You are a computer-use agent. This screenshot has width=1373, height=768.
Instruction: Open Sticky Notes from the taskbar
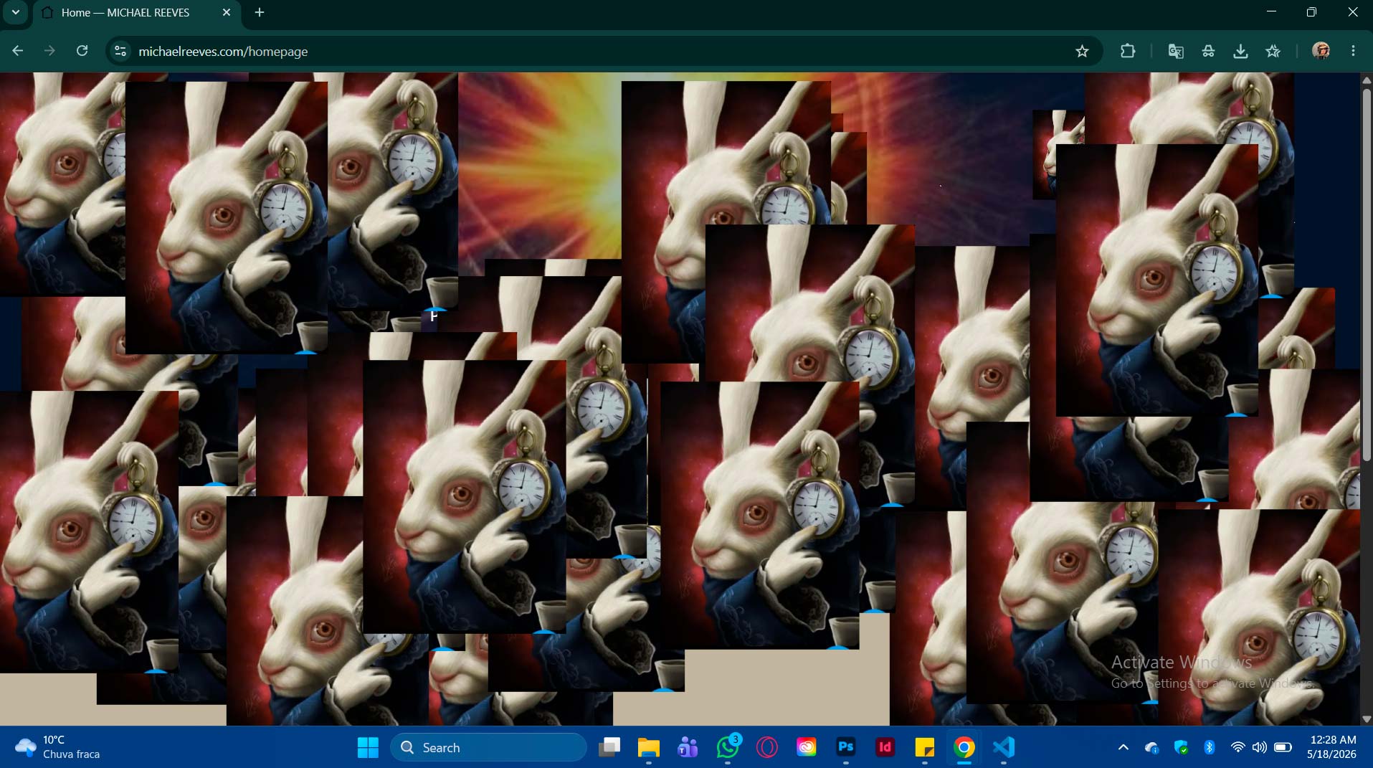click(x=925, y=747)
